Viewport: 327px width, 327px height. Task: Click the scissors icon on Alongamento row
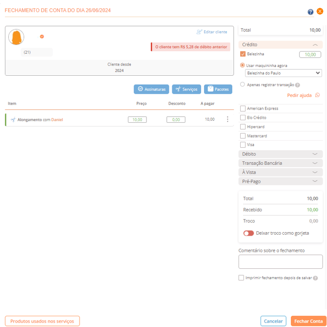click(13, 119)
